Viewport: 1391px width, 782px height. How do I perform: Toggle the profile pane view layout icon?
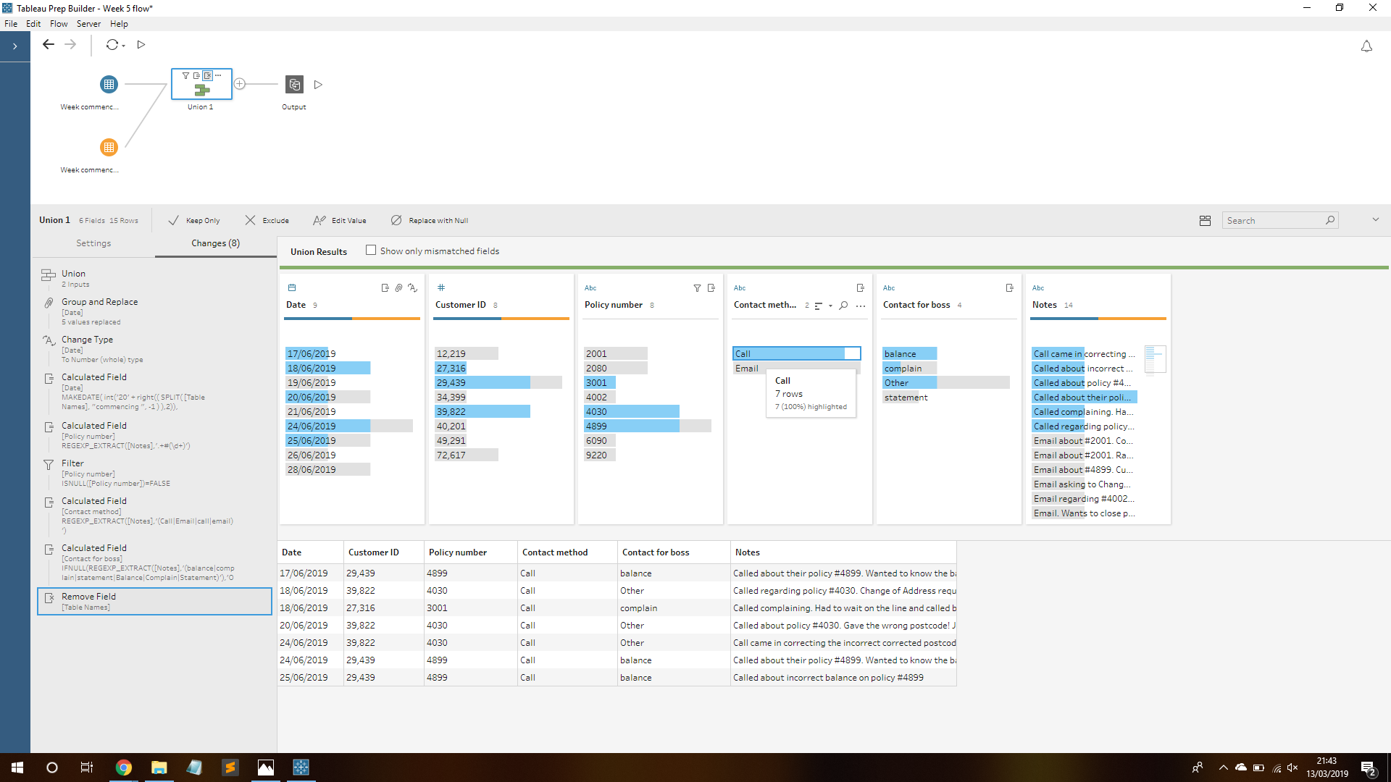pyautogui.click(x=1205, y=221)
